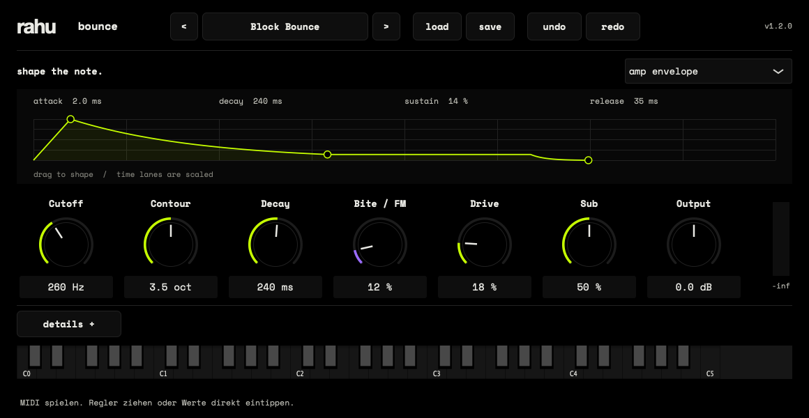
Task: Play the C2 key on the keyboard
Action: [300, 373]
